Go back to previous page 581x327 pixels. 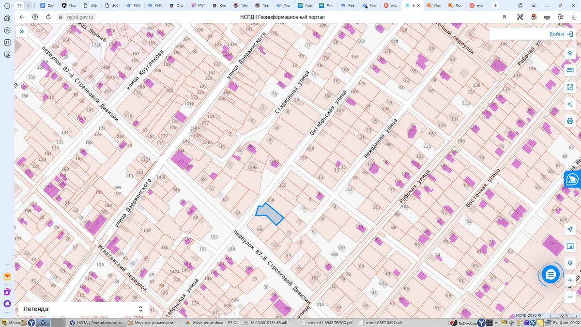pyautogui.click(x=21, y=16)
